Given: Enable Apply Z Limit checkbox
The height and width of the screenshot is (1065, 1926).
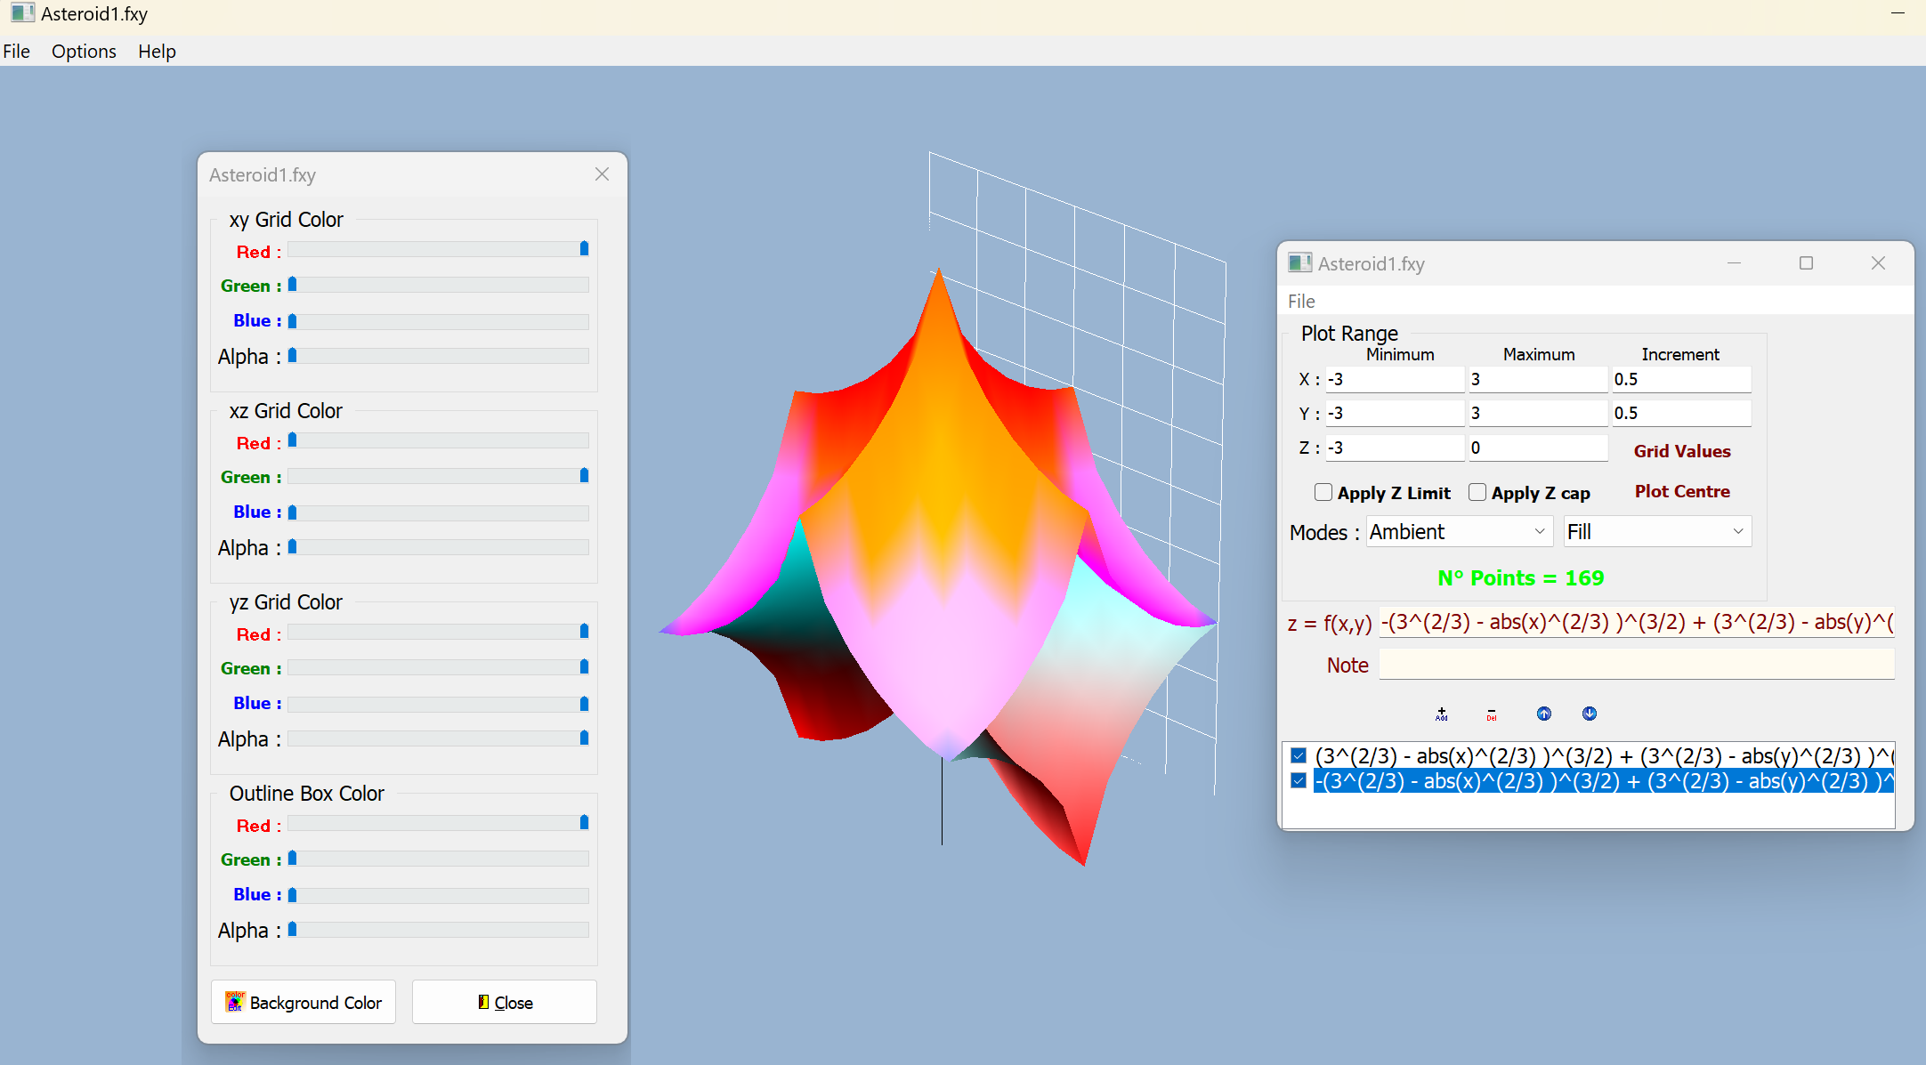Looking at the screenshot, I should 1323,492.
